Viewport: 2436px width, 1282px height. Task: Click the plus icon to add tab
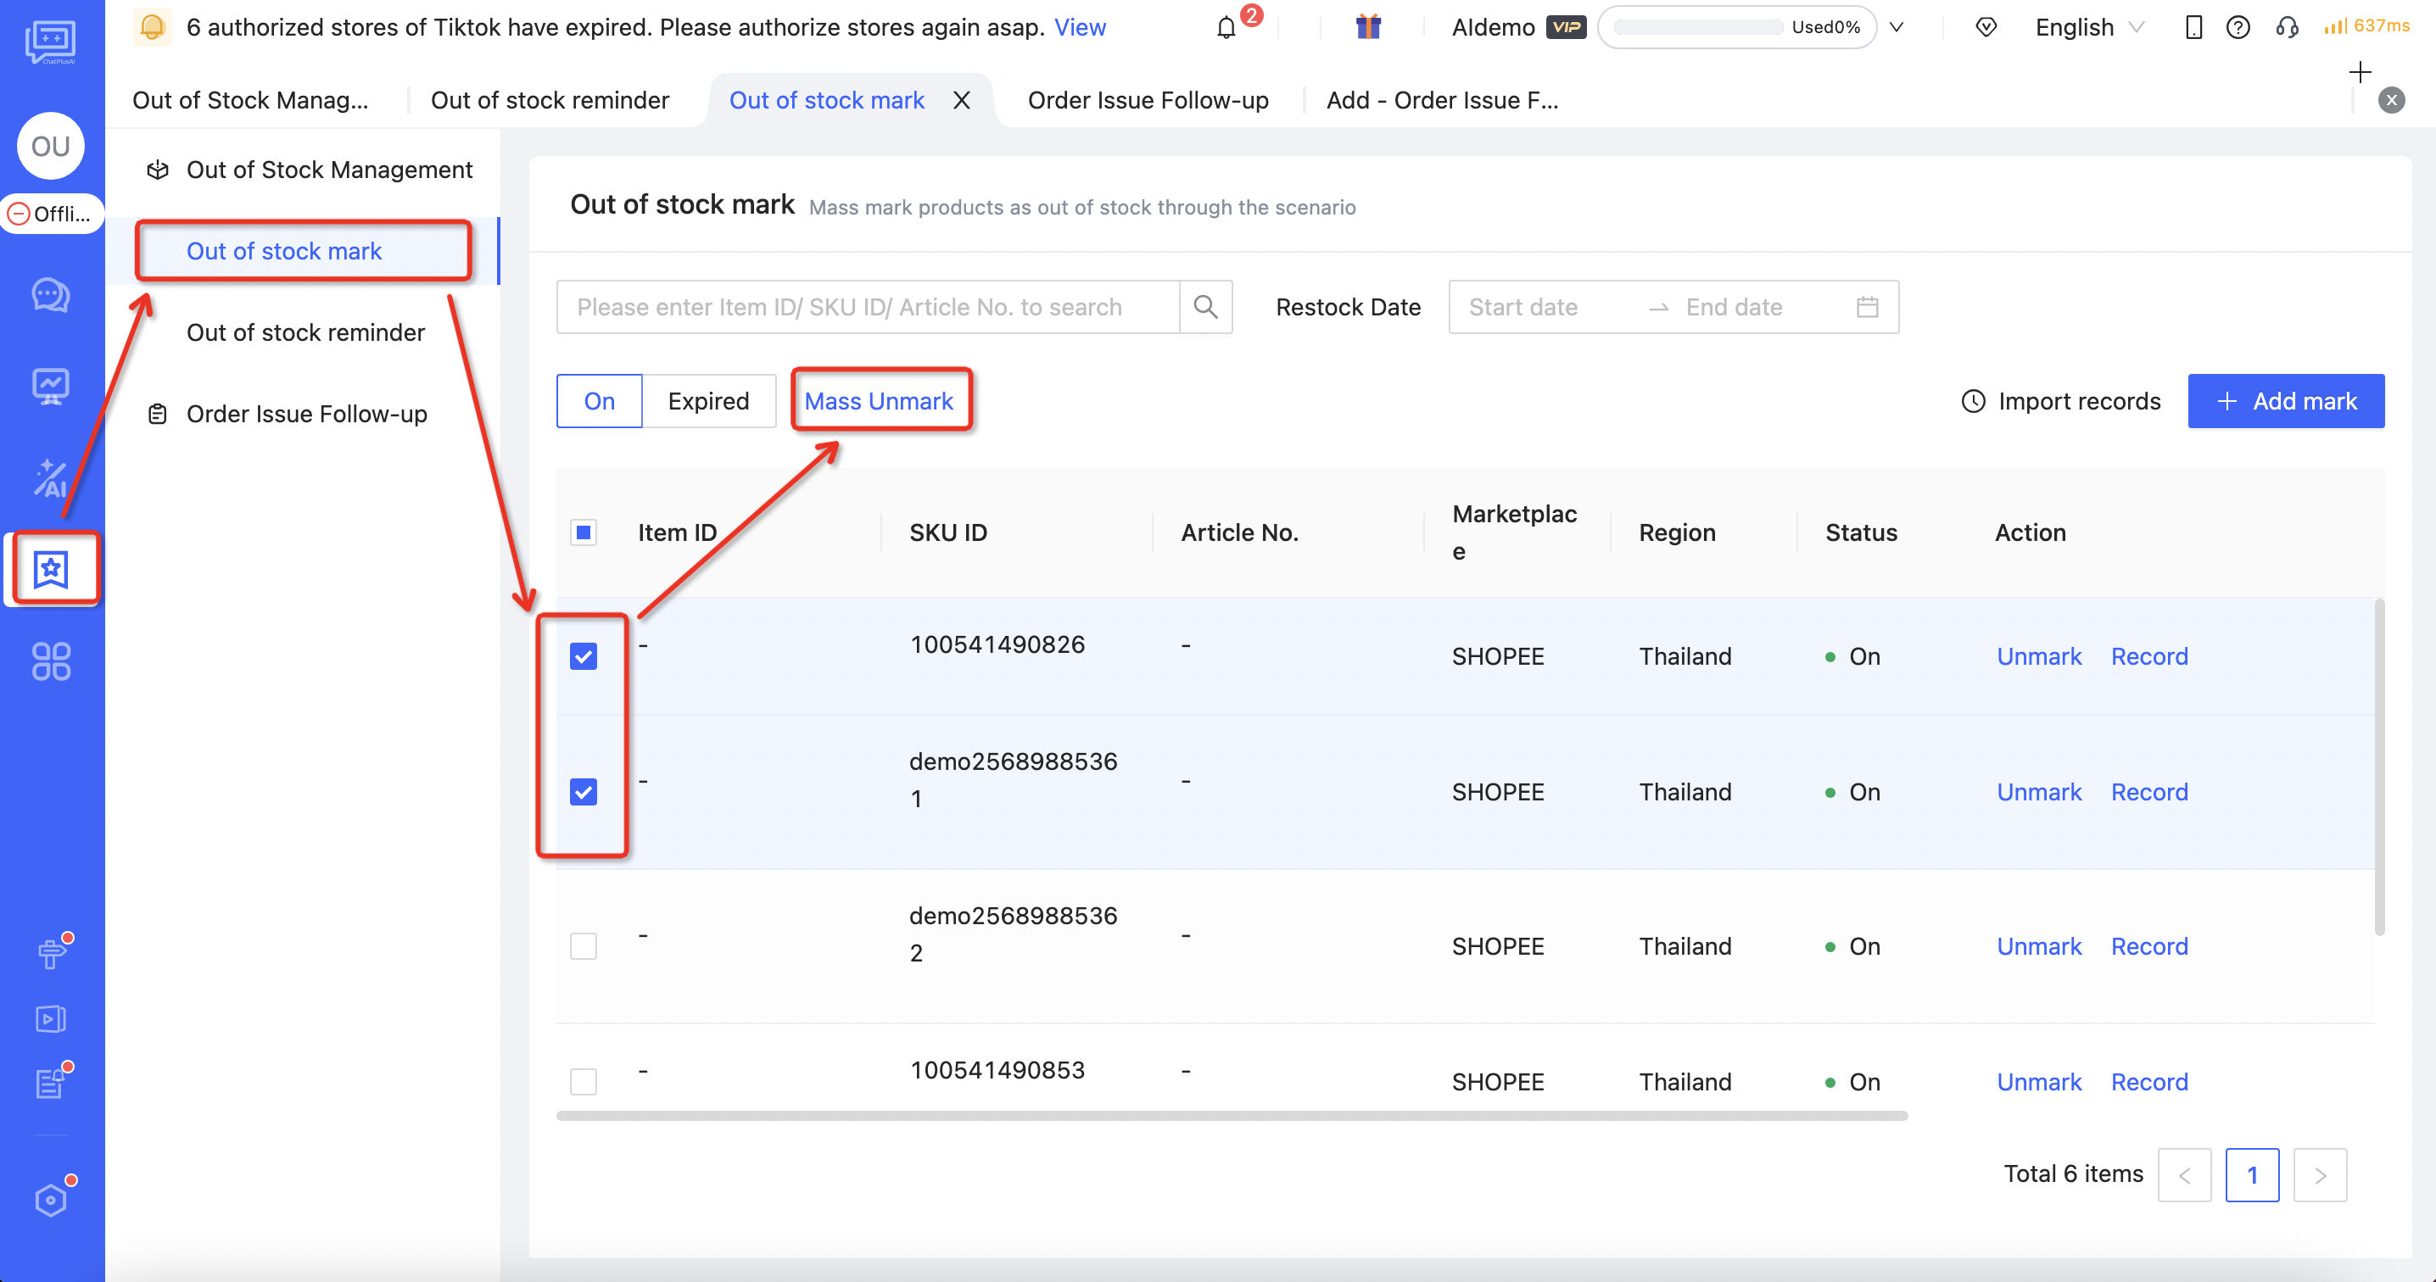(x=2361, y=72)
